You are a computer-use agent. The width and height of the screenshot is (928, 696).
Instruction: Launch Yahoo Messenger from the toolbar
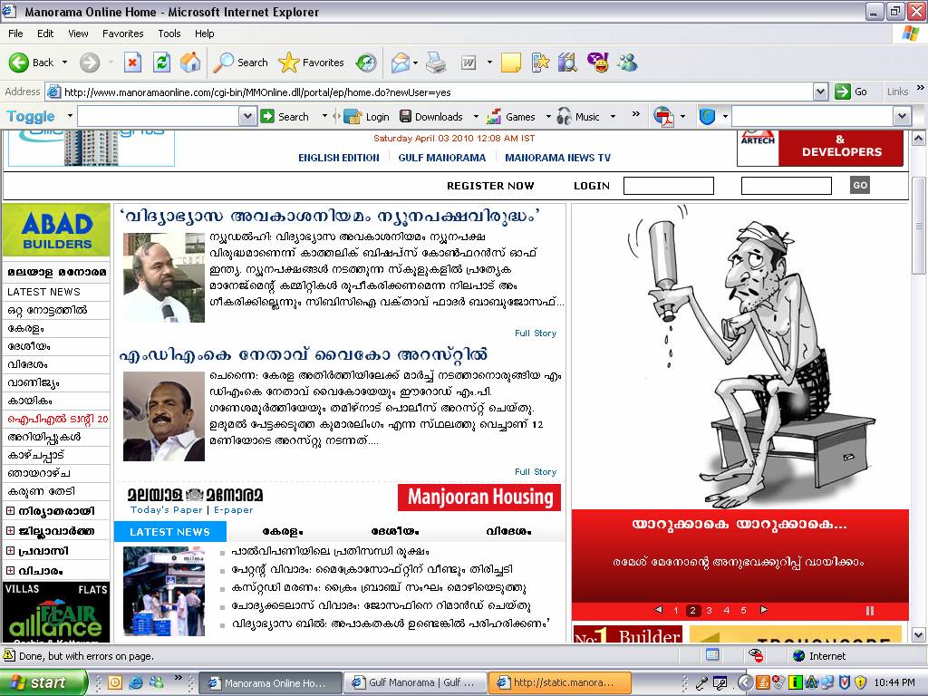click(x=598, y=63)
